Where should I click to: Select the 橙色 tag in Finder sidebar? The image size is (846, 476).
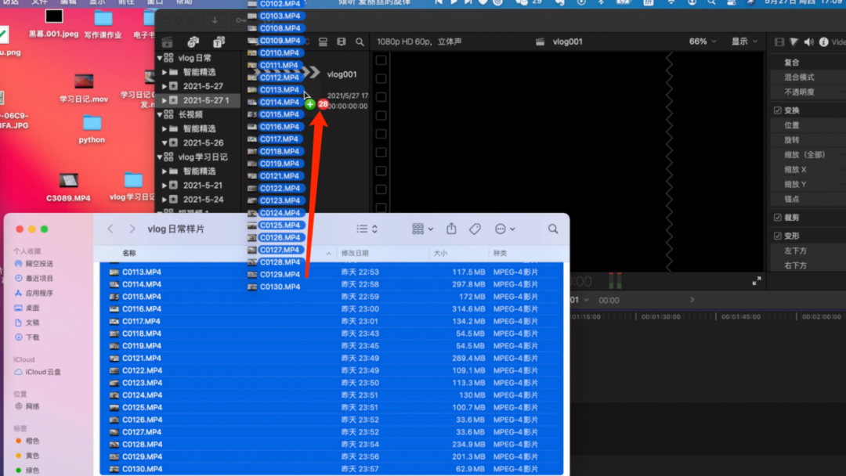coord(27,441)
